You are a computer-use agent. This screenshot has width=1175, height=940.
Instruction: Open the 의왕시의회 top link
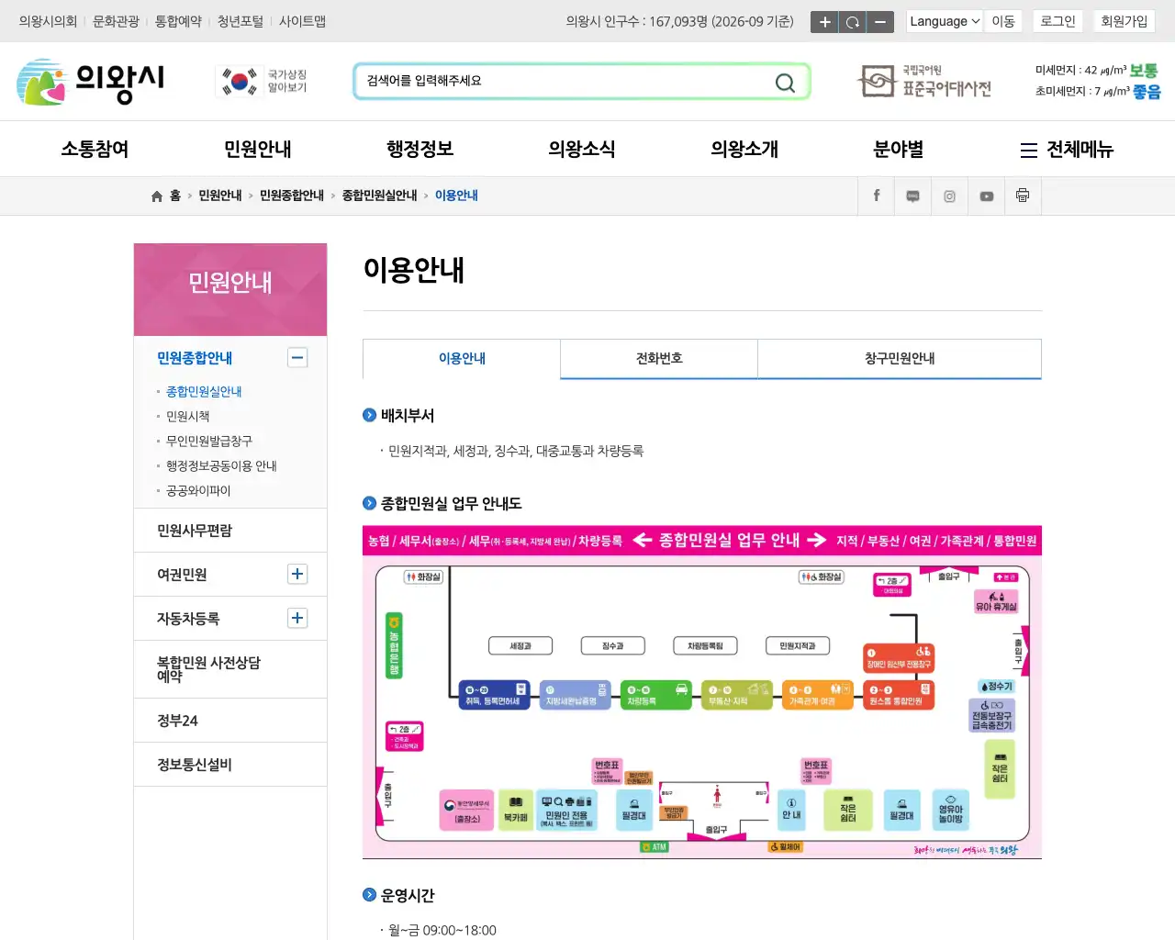tap(48, 21)
